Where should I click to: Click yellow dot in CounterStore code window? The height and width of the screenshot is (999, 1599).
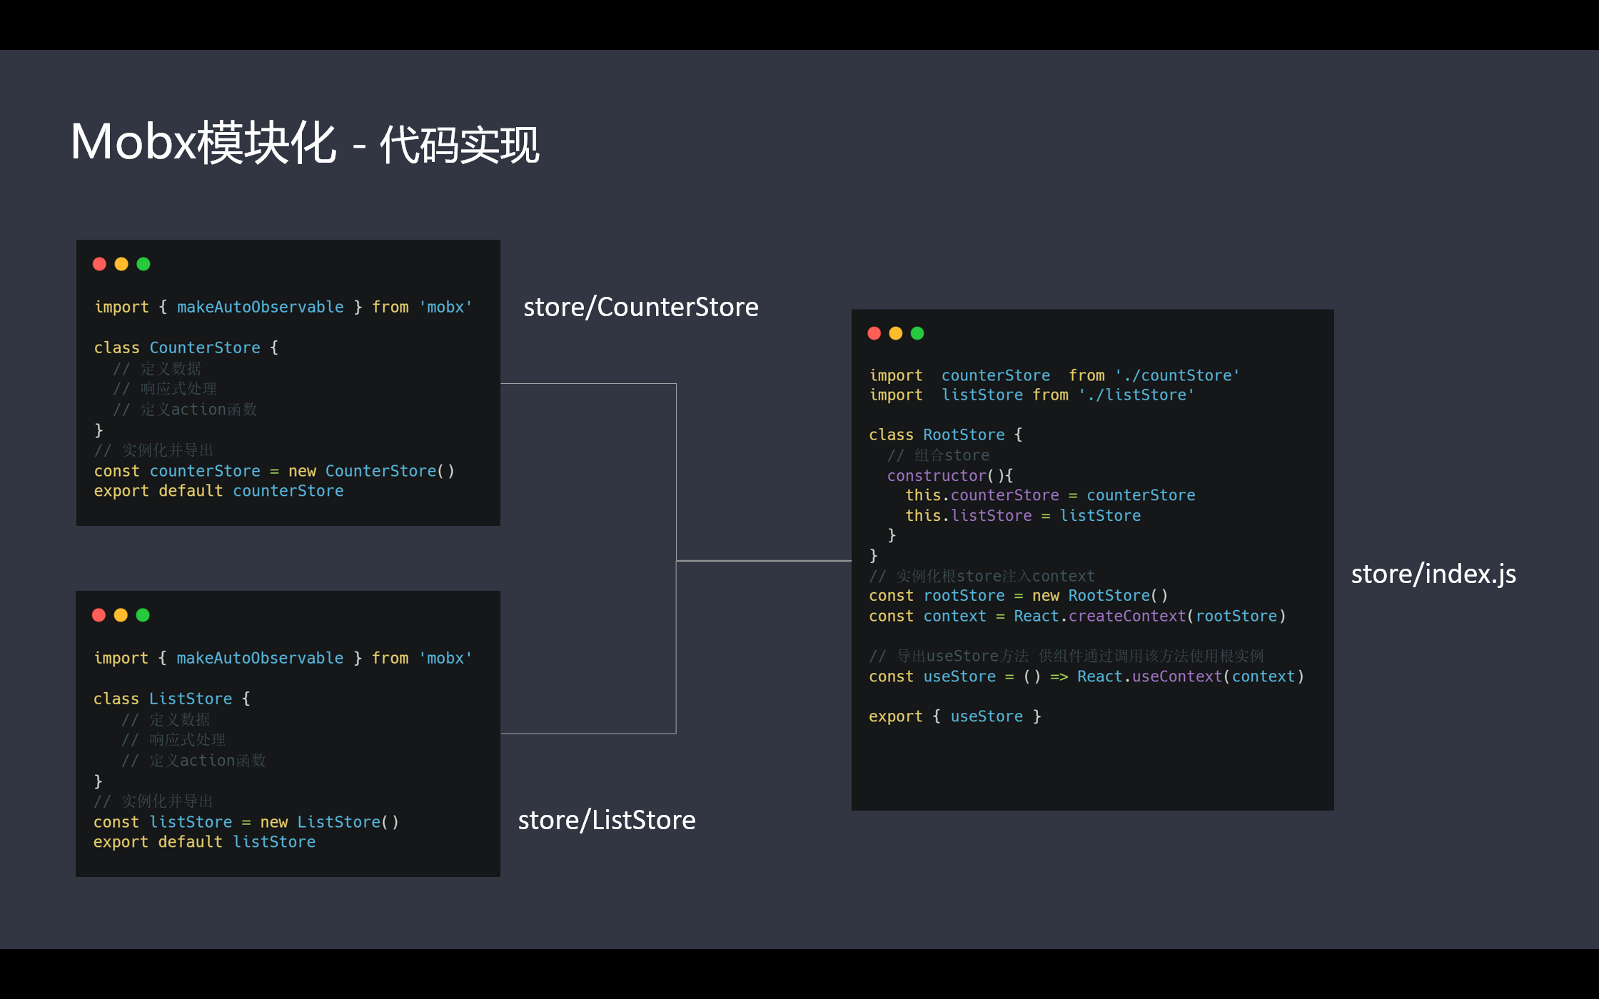click(121, 264)
